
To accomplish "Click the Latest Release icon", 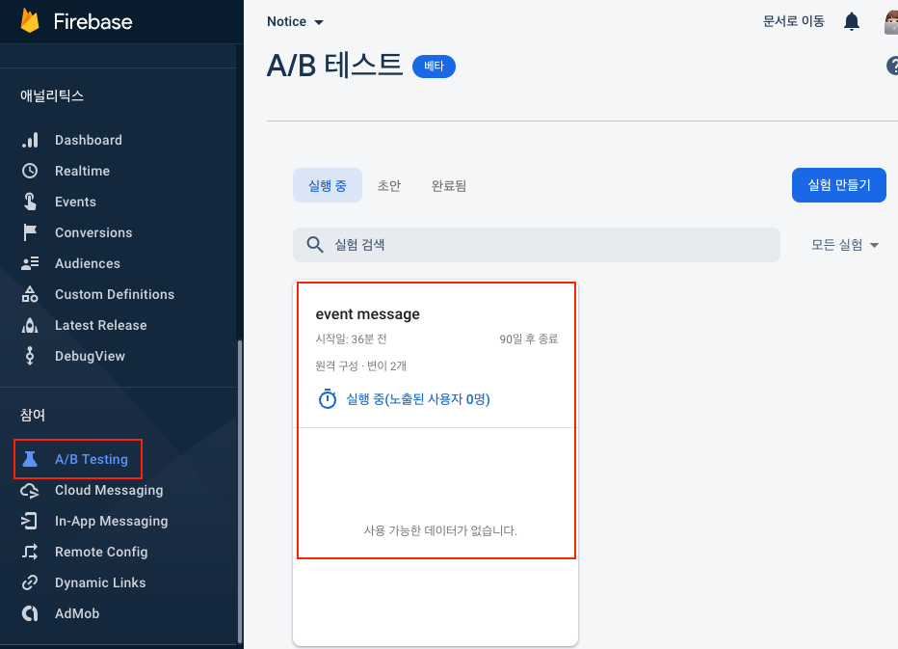I will coord(30,325).
